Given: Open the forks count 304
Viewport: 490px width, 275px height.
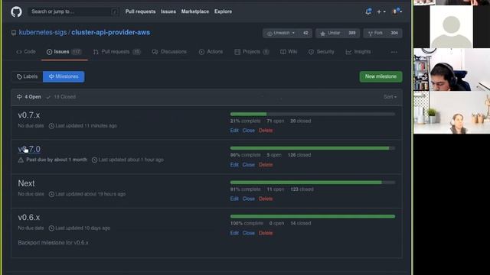Looking at the screenshot, I should point(394,33).
